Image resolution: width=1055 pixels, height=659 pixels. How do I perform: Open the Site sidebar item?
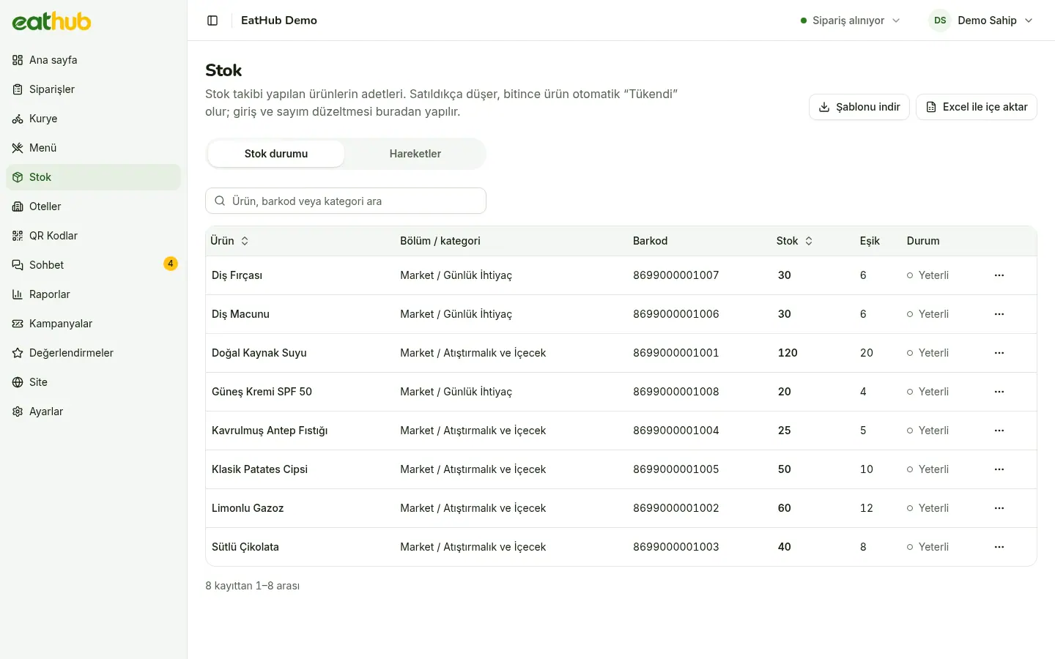coord(94,382)
